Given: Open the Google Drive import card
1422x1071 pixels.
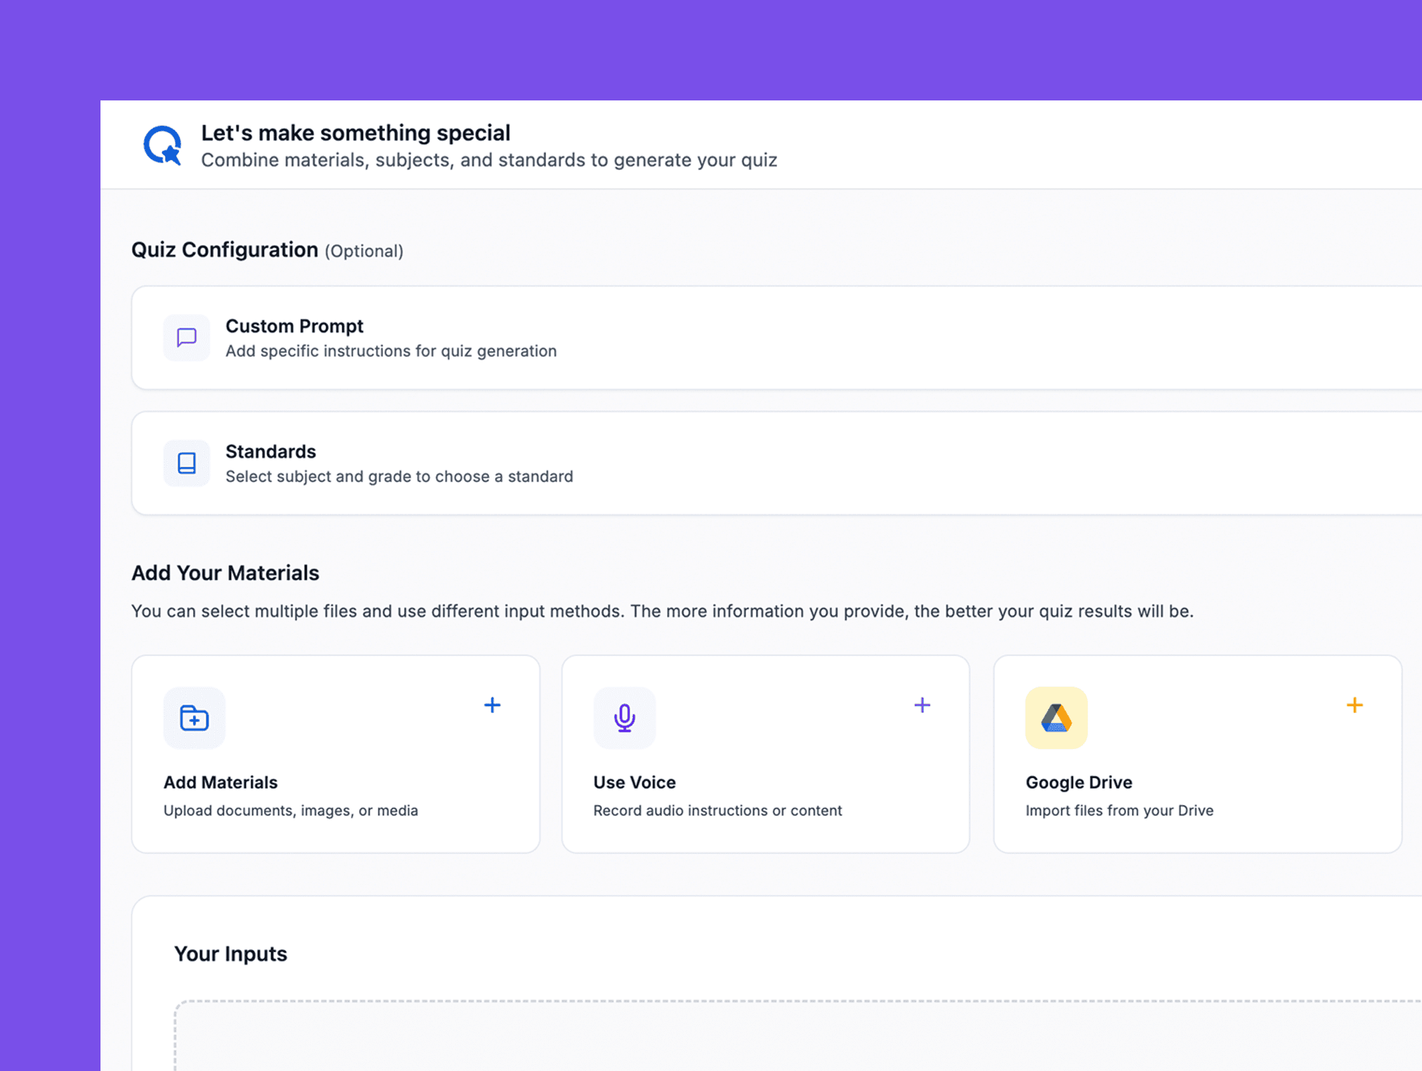Looking at the screenshot, I should 1354,705.
